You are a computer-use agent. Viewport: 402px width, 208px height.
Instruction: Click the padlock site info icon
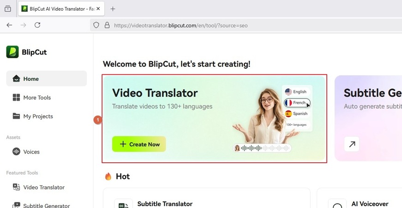107,25
